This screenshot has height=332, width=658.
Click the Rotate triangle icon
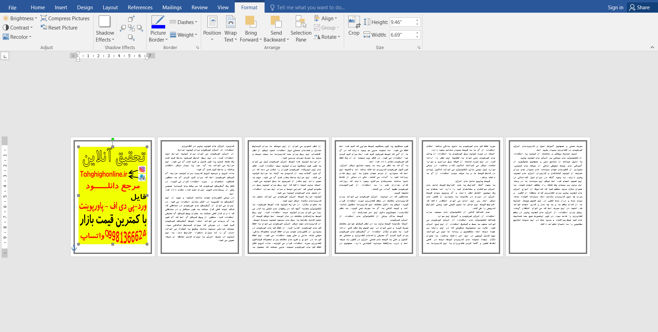(317, 37)
